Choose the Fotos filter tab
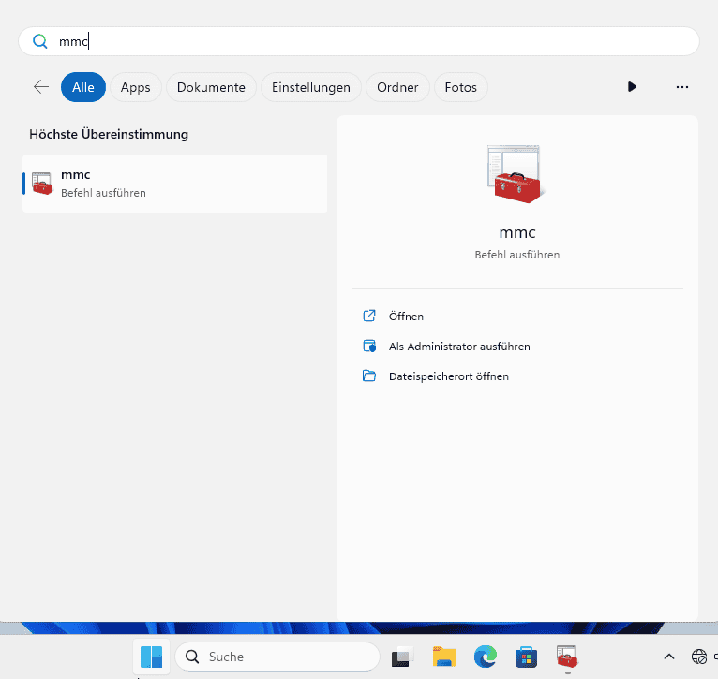Screen dimensions: 718x679 tap(460, 87)
